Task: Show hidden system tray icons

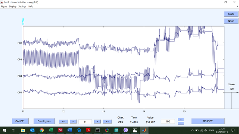Action: [192, 130]
